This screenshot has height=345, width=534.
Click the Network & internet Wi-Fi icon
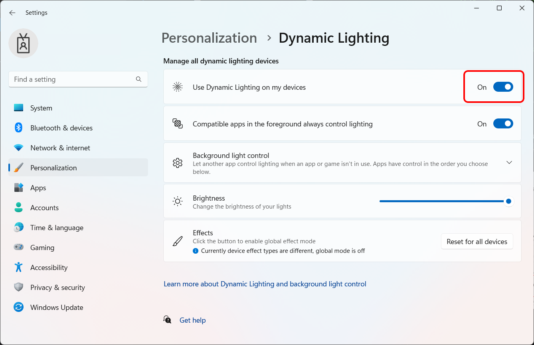(x=19, y=148)
